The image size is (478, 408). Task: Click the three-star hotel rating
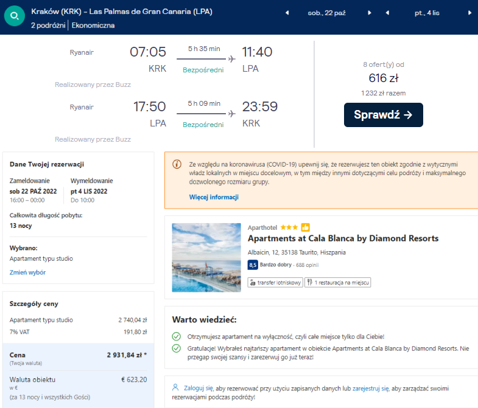tap(289, 227)
